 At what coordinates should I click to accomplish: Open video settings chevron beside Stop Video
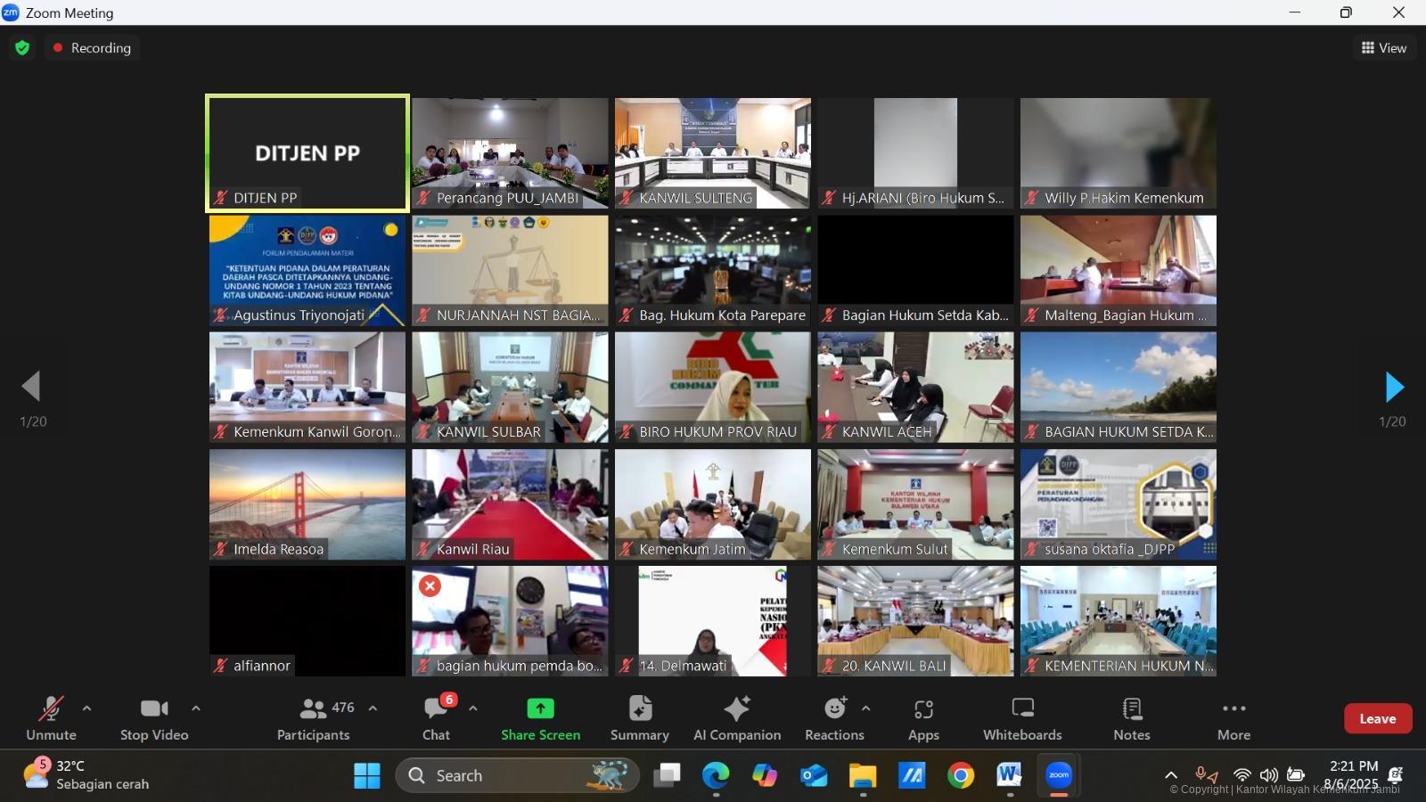pyautogui.click(x=196, y=708)
